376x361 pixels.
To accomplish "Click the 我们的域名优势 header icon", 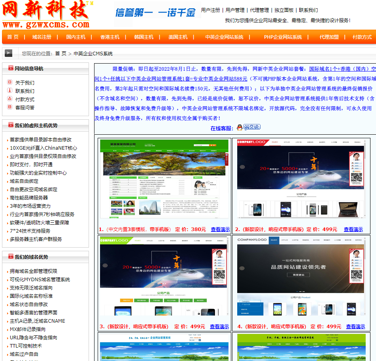I will (11, 257).
